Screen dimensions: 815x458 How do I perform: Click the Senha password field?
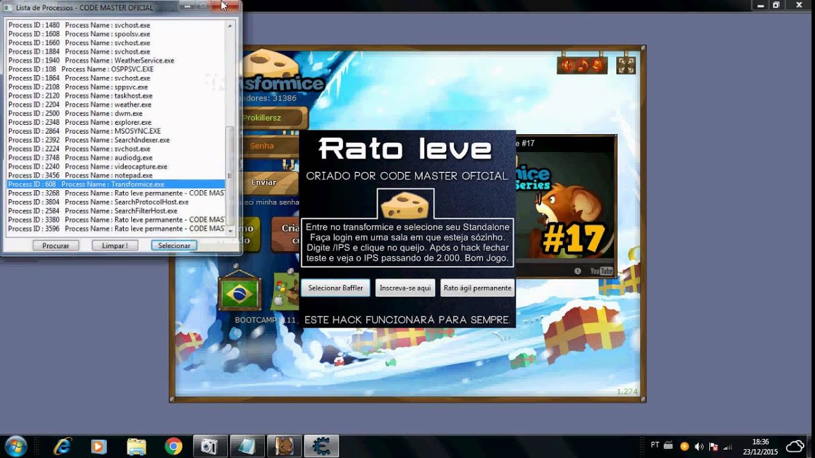pyautogui.click(x=262, y=146)
